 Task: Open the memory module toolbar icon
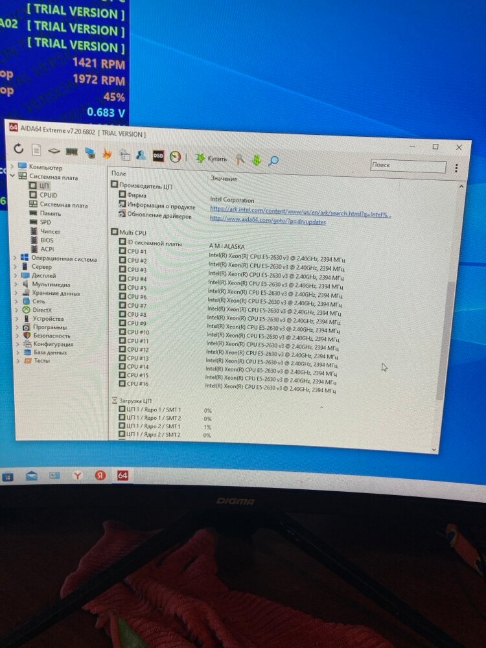tap(71, 152)
